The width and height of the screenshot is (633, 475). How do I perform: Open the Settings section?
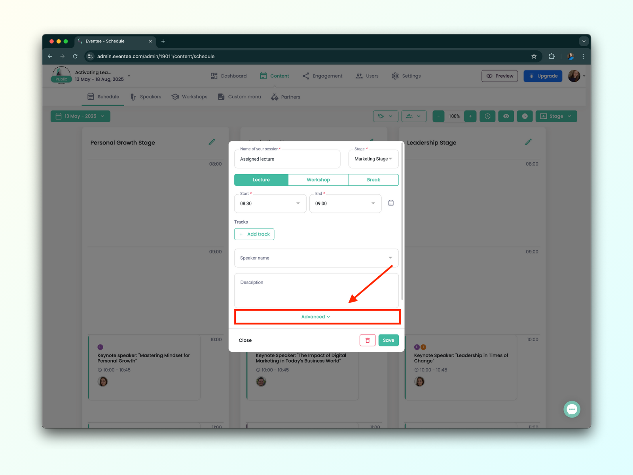click(x=406, y=76)
